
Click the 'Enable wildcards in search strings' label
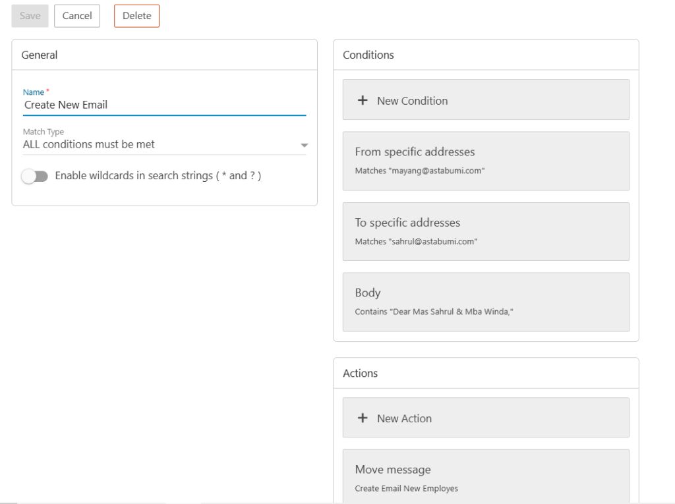pyautogui.click(x=158, y=177)
